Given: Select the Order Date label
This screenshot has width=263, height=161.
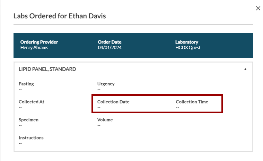Looking at the screenshot, I should [109, 42].
